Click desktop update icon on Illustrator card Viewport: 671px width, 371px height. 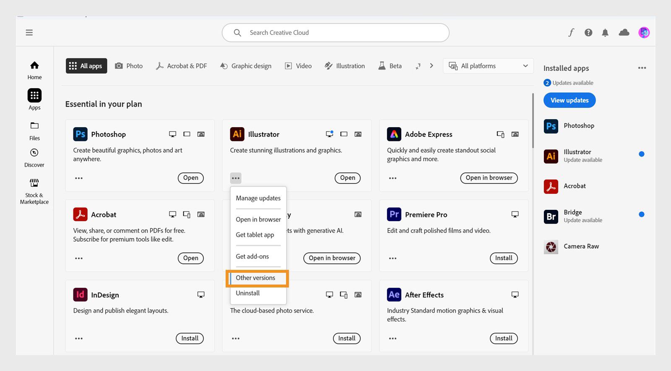point(330,134)
